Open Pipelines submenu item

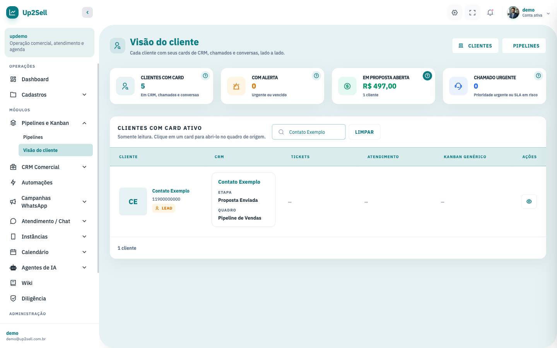click(56, 137)
